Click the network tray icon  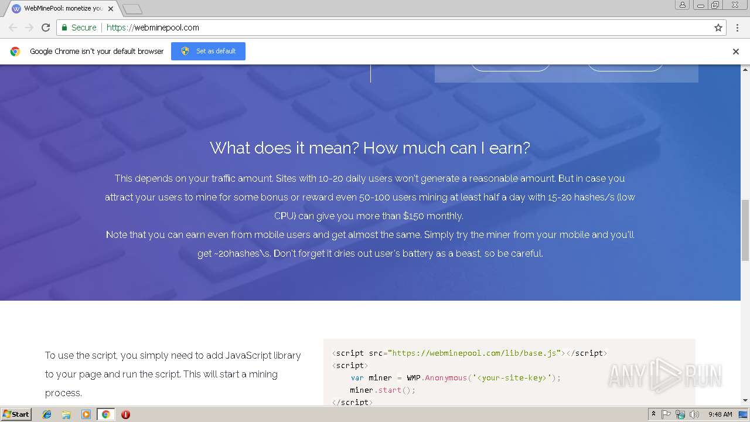[x=680, y=414]
